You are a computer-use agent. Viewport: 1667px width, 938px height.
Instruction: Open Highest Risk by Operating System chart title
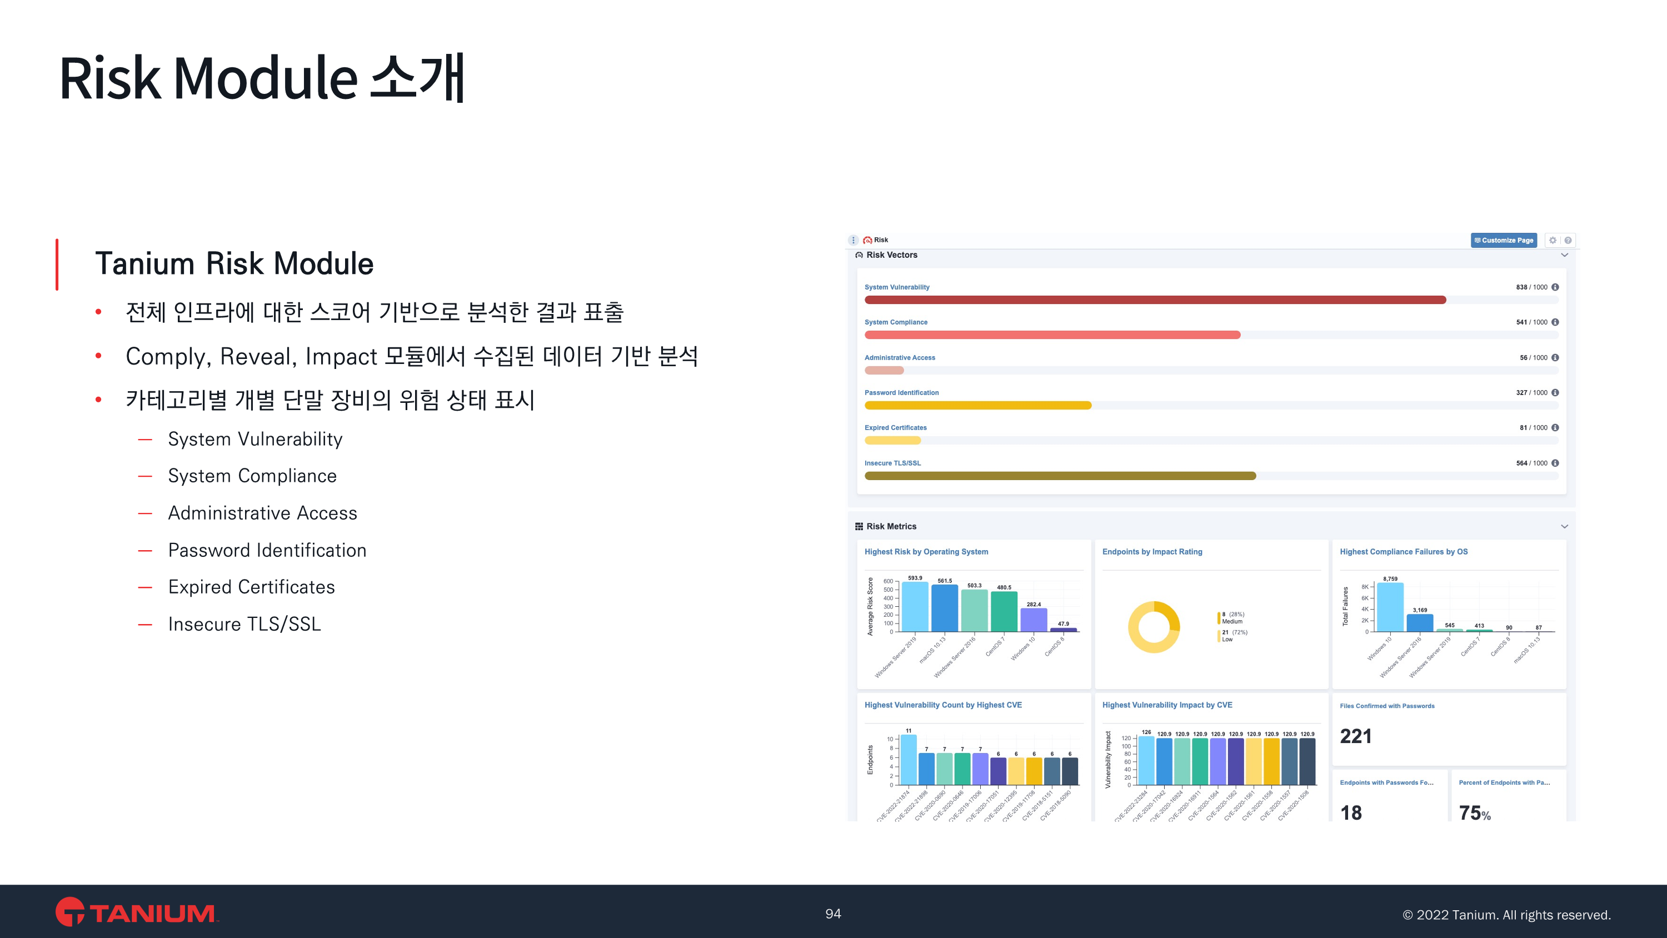(x=926, y=552)
